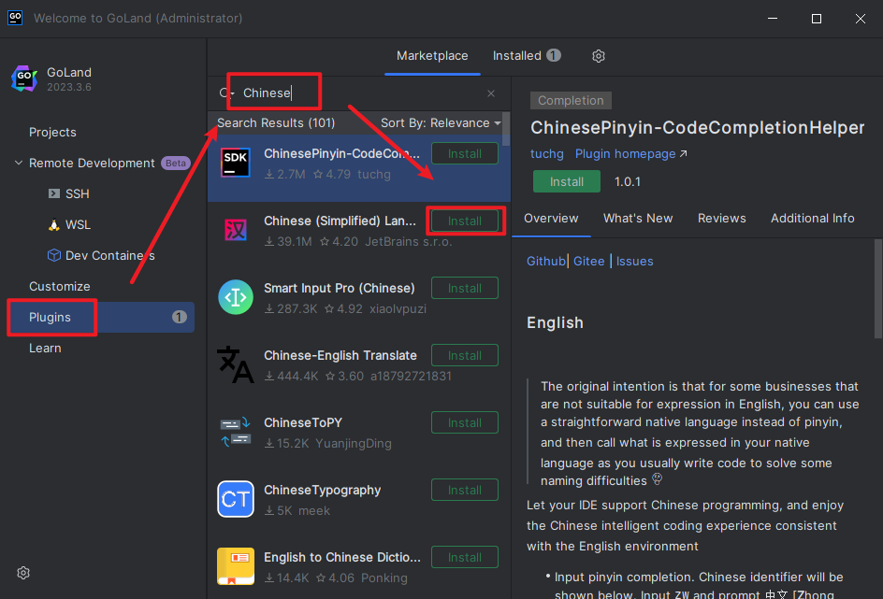This screenshot has height=599, width=883.
Task: Select Learn in sidebar
Action: [x=45, y=349]
